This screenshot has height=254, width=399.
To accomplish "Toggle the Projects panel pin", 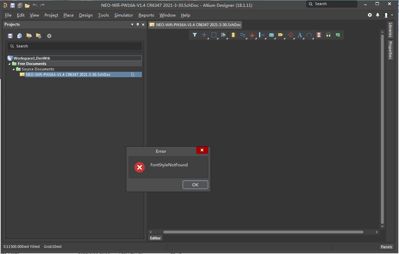I will point(138,24).
